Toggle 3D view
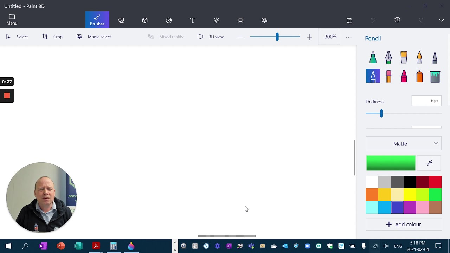The width and height of the screenshot is (450, 253). point(210,37)
